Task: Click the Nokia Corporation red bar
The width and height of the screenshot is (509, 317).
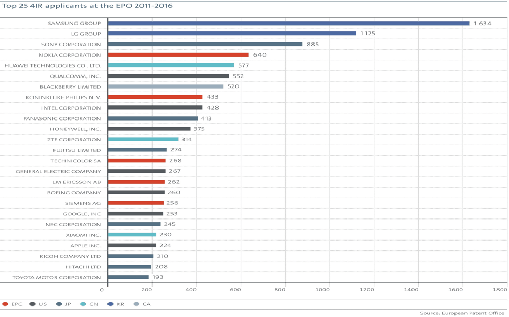Action: pyautogui.click(x=178, y=55)
